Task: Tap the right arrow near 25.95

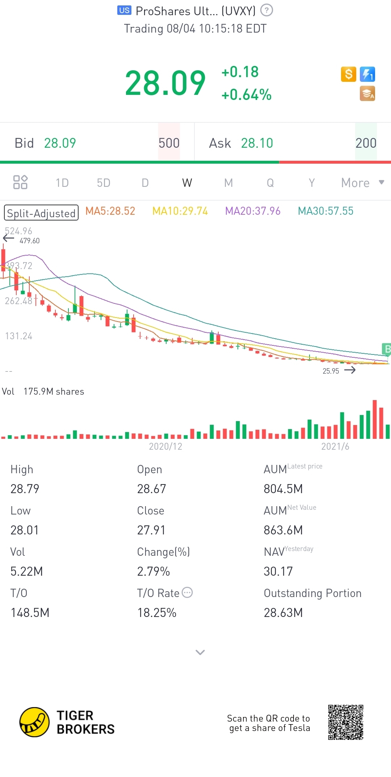Action: pyautogui.click(x=350, y=370)
